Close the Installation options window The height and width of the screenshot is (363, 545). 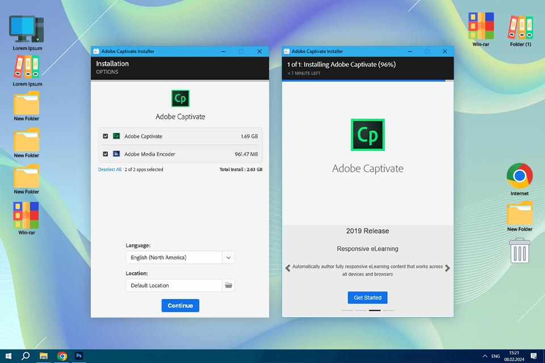tap(259, 52)
